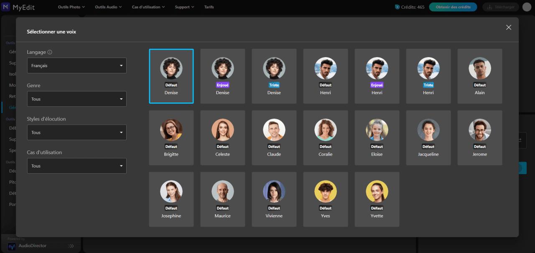Close the voice selection dialog

pos(509,27)
